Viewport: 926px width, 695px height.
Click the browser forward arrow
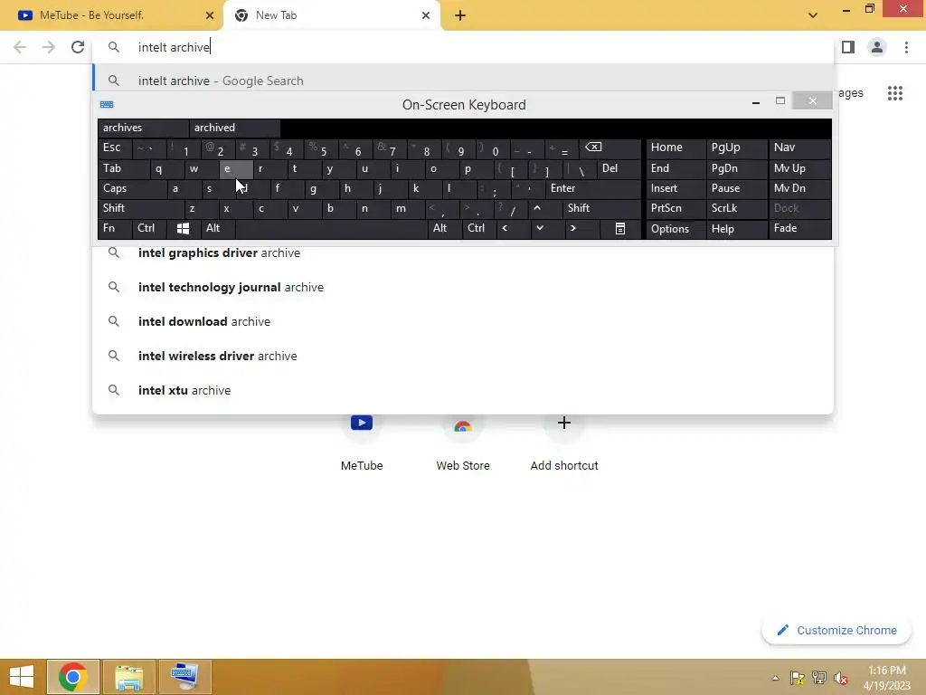tap(49, 47)
